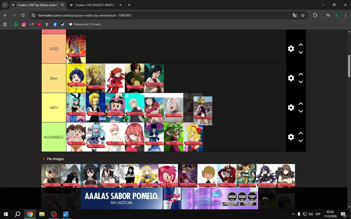The width and height of the screenshot is (351, 219).
Task: Open the WhatsApp bookmark
Action: [x=16, y=24]
